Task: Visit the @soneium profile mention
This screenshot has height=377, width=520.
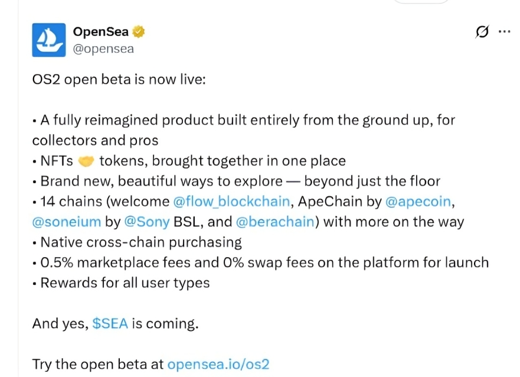Action: click(66, 222)
